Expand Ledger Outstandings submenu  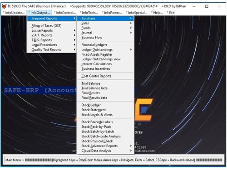point(105,49)
